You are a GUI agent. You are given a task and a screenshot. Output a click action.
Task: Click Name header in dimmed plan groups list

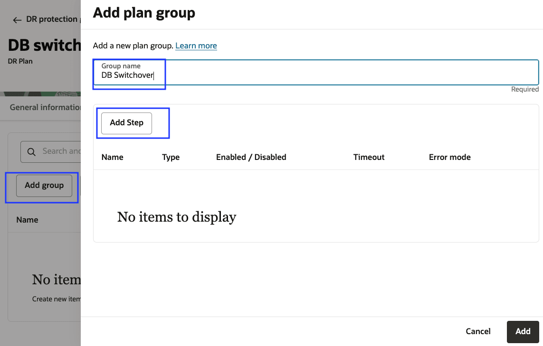pos(27,220)
